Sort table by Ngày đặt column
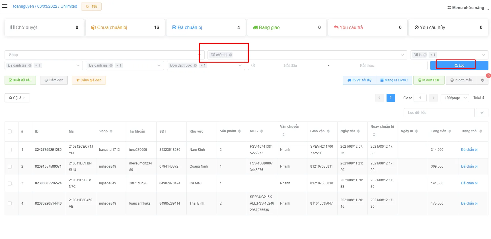 (x=358, y=131)
